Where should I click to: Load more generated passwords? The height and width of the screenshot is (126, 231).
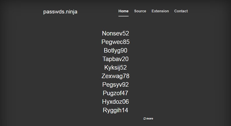148,119
